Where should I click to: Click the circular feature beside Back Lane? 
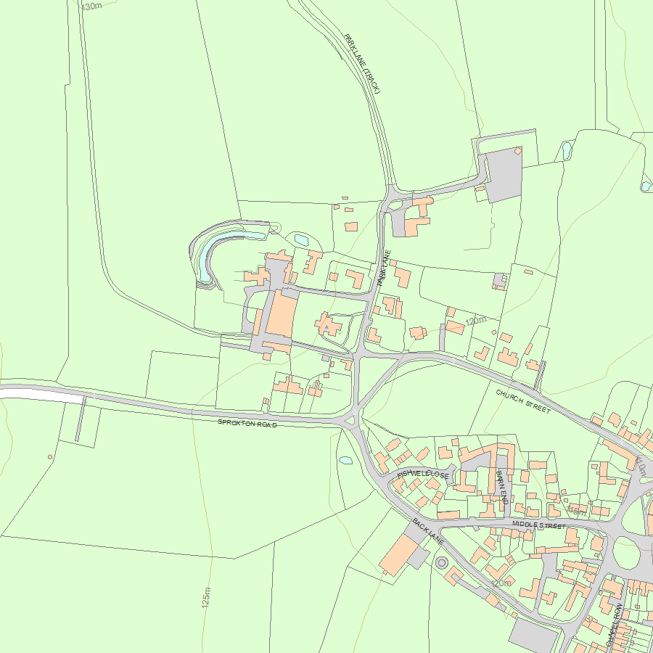442,563
